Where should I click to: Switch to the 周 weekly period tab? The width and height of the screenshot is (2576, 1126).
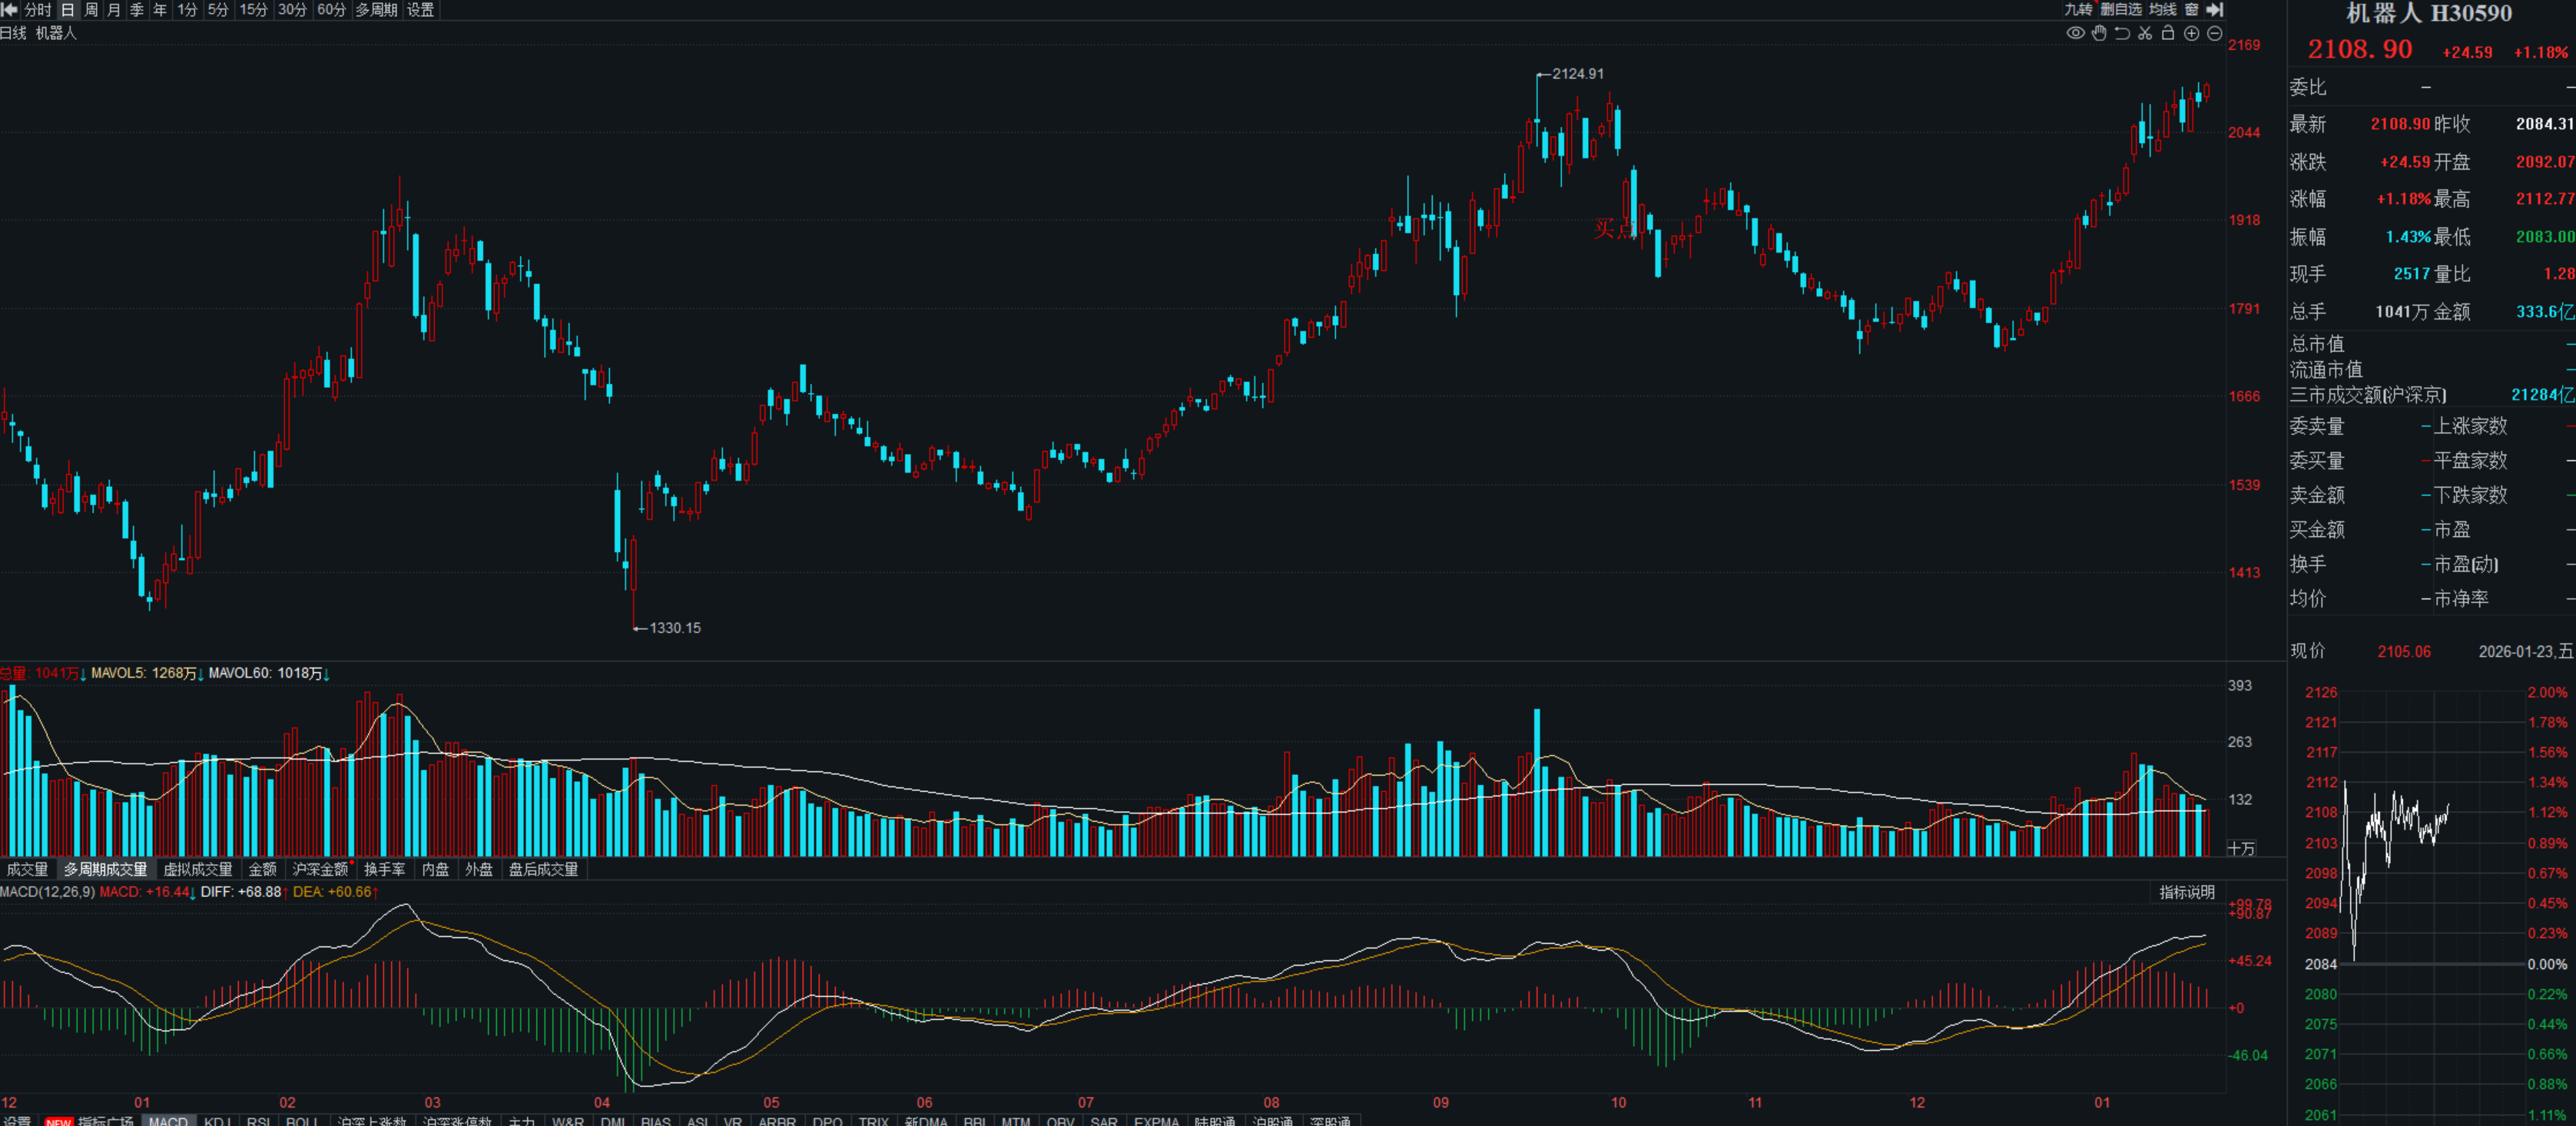pyautogui.click(x=91, y=9)
